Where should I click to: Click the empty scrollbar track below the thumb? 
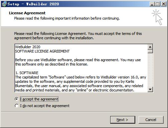click(150, 70)
